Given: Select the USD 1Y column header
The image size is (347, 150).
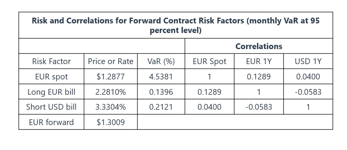Looking at the screenshot, I should (x=308, y=61).
